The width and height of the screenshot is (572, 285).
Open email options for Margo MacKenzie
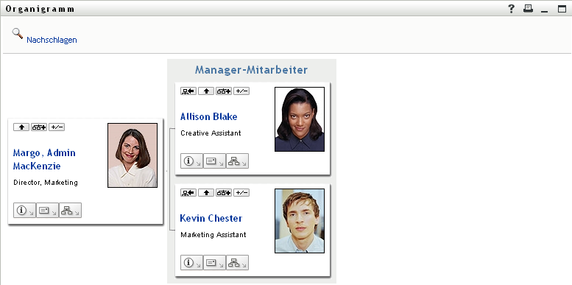[x=47, y=210]
